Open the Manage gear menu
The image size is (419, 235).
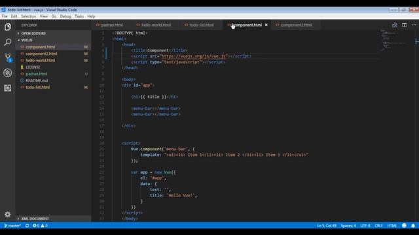(x=7, y=214)
